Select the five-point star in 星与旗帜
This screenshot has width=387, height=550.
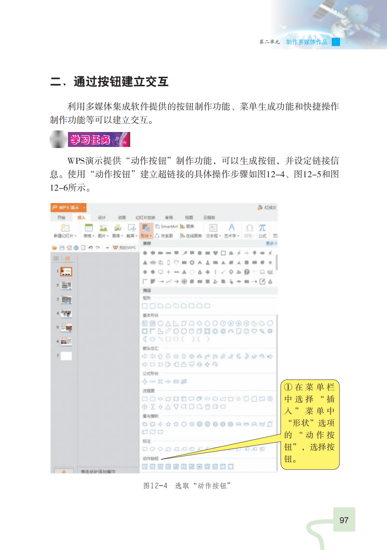tap(168, 424)
